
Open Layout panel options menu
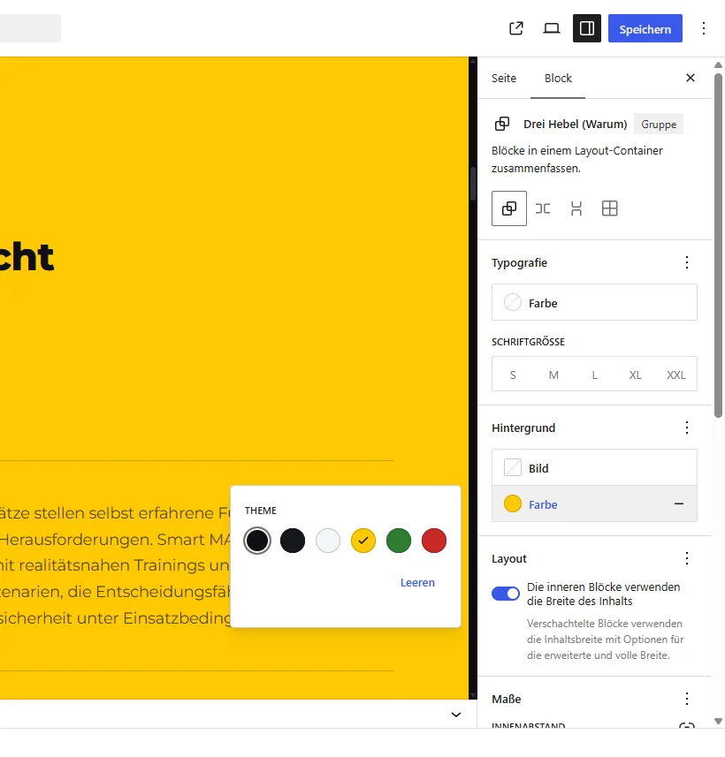tap(687, 558)
